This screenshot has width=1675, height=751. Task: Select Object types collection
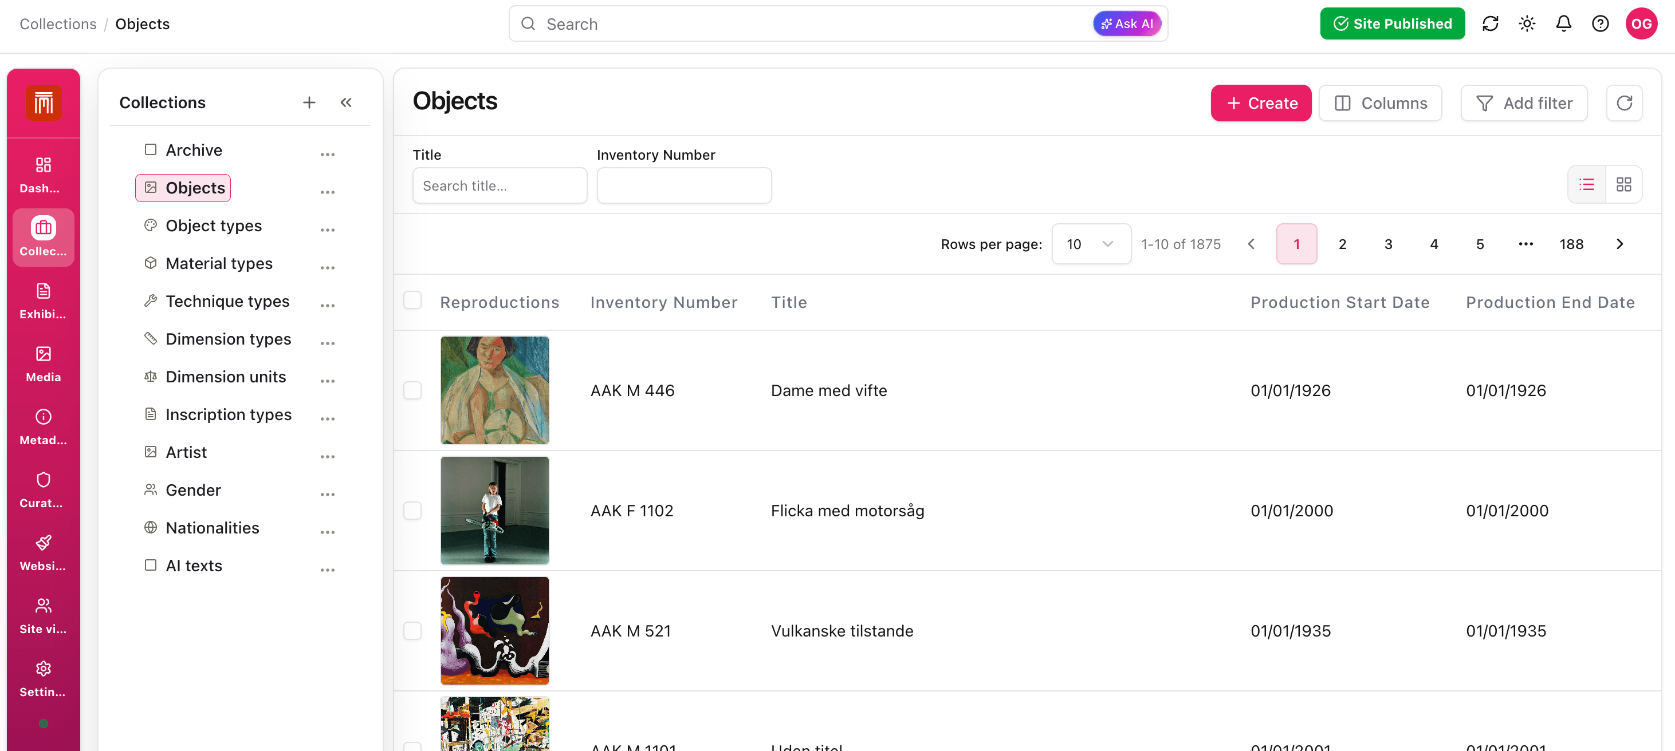(x=203, y=226)
